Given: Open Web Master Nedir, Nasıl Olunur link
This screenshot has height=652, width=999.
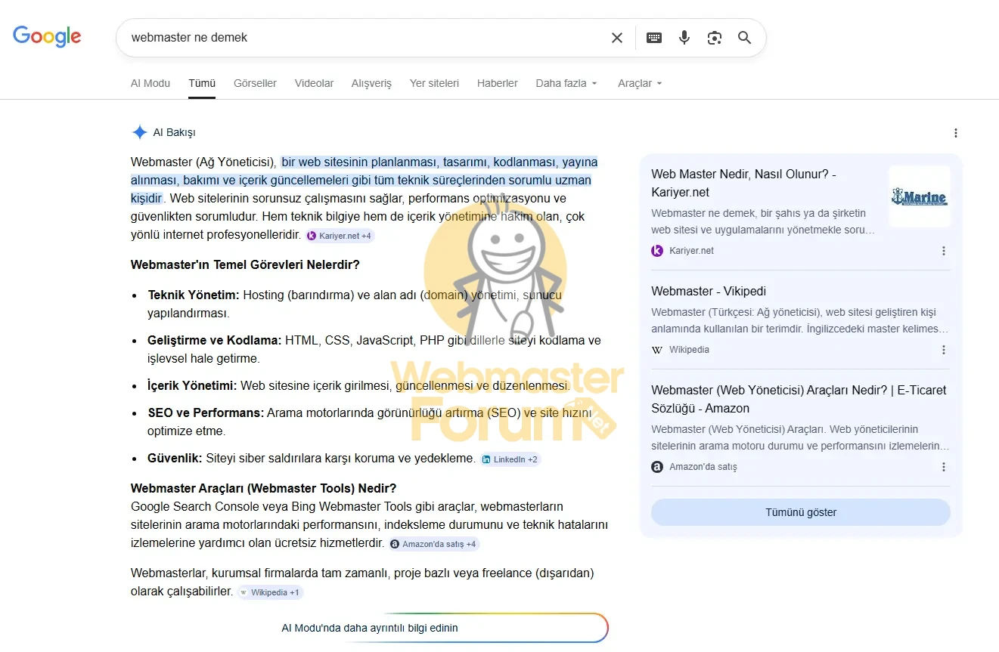Looking at the screenshot, I should point(743,183).
